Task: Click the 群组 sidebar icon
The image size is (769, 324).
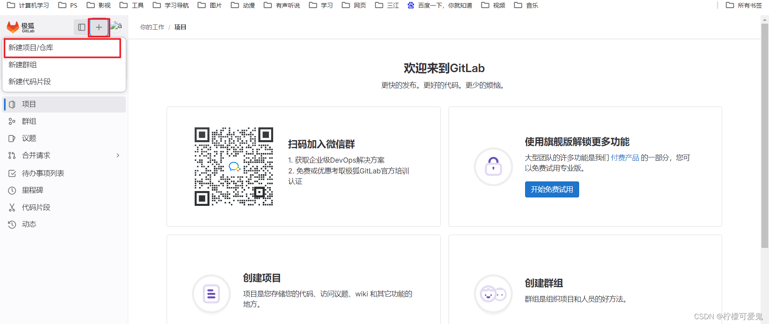Action: tap(12, 121)
